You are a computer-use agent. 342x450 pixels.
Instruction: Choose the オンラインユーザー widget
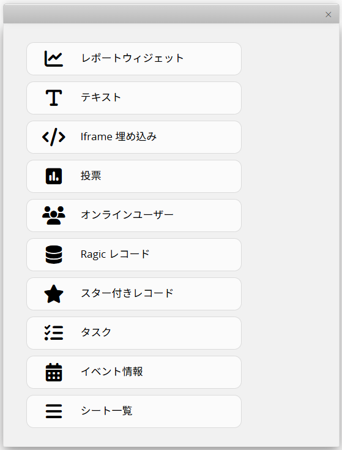[134, 216]
